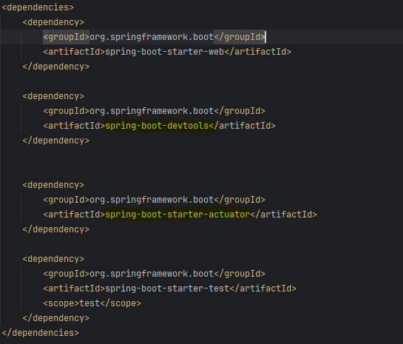Click opening dependency tag of devtools block
Image resolution: width=403 pixels, height=344 pixels.
(53, 96)
